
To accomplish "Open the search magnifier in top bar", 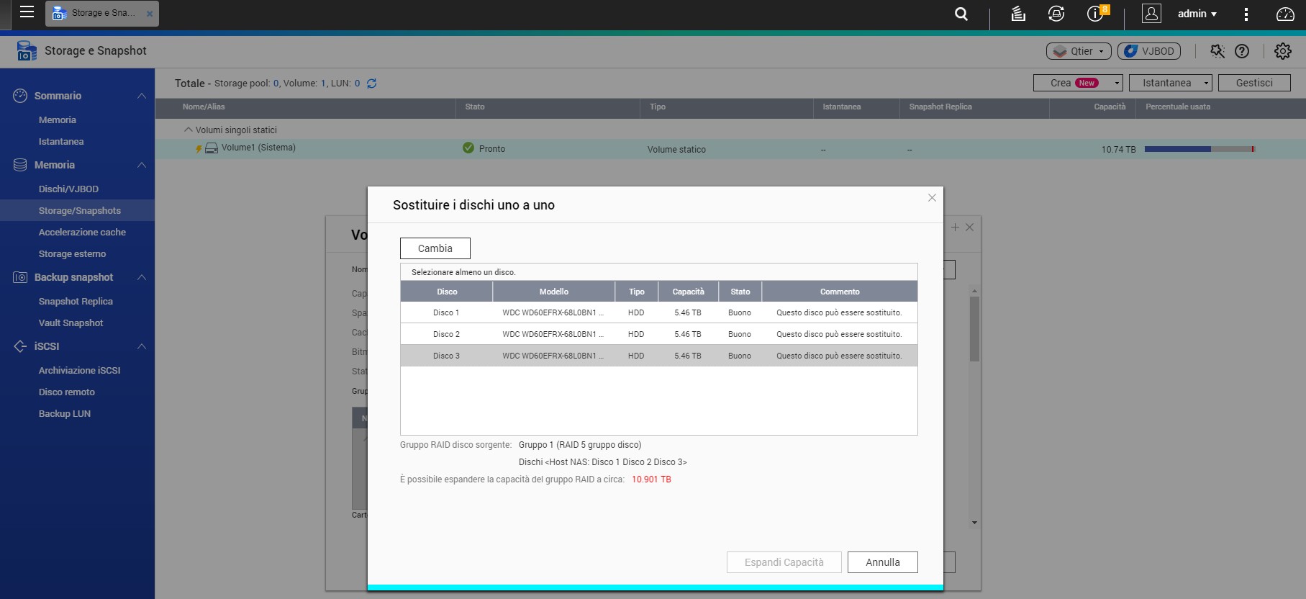I will point(961,14).
